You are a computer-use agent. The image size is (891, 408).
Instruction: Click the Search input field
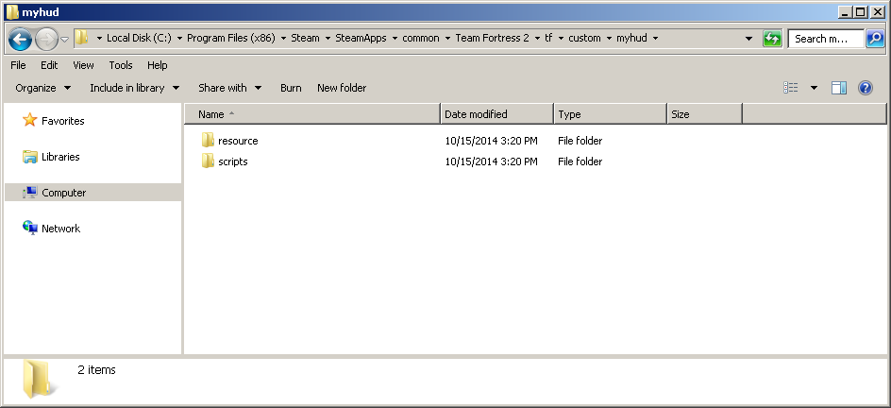[x=827, y=39]
